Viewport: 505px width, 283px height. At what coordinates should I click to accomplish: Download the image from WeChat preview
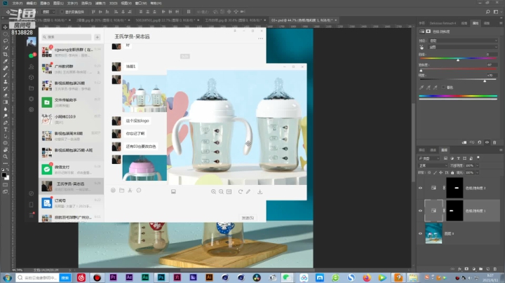pos(260,192)
